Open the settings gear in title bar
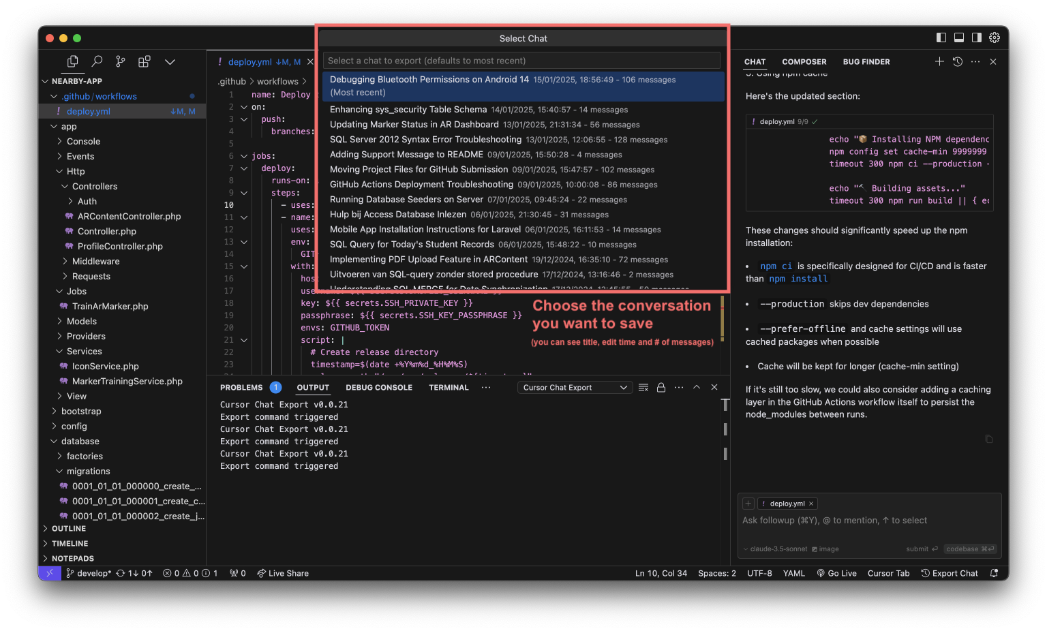Image resolution: width=1047 pixels, height=631 pixels. pyautogui.click(x=995, y=37)
